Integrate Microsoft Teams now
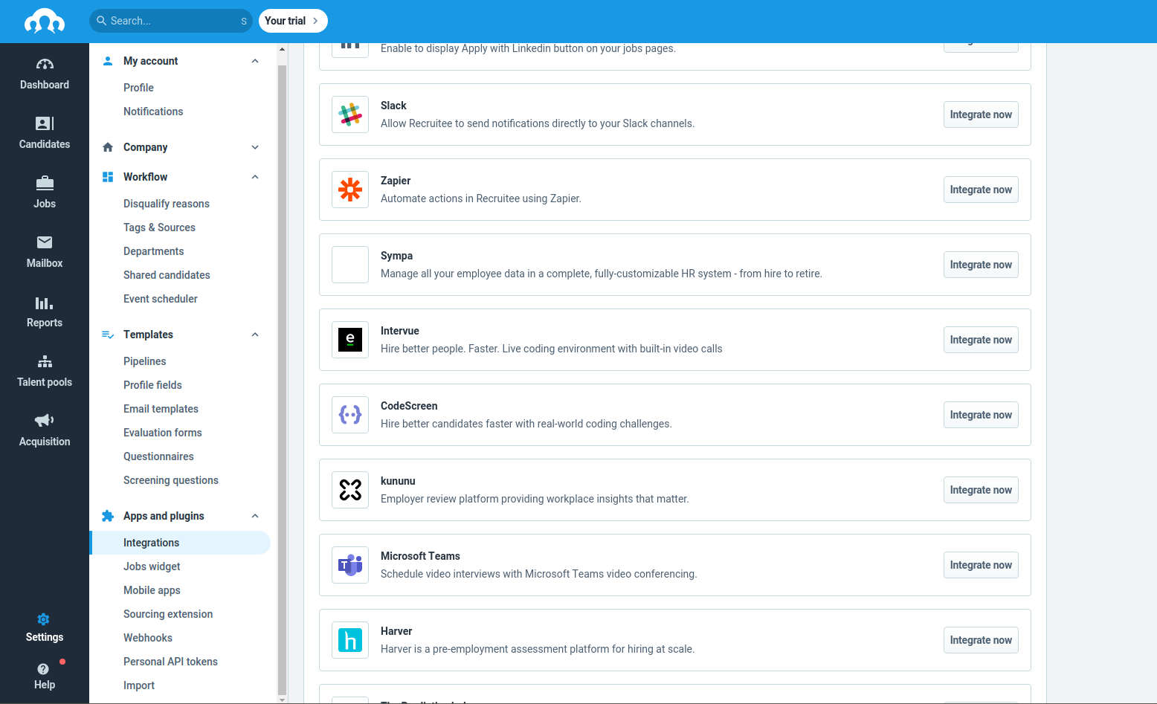Image resolution: width=1157 pixels, height=704 pixels. pos(981,565)
